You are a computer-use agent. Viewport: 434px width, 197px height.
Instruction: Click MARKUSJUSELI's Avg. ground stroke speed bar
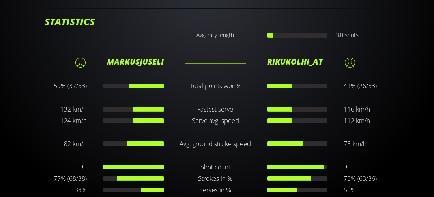(133, 144)
